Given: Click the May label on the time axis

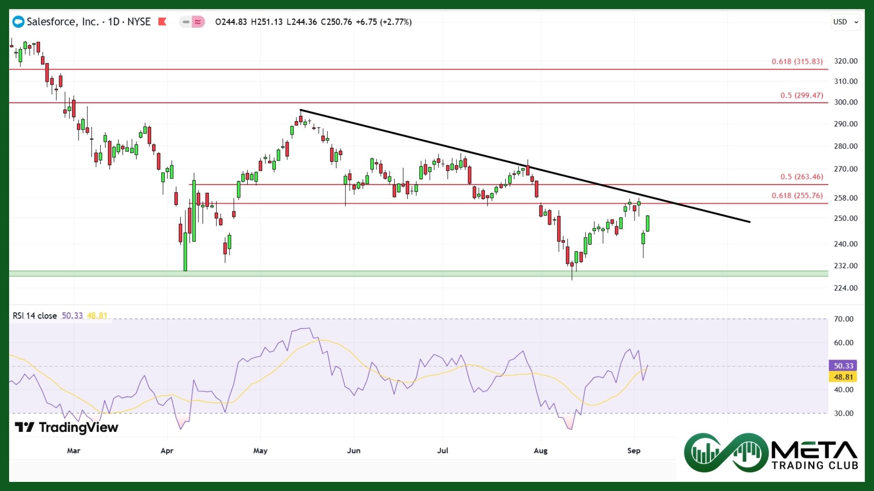Looking at the screenshot, I should (260, 451).
